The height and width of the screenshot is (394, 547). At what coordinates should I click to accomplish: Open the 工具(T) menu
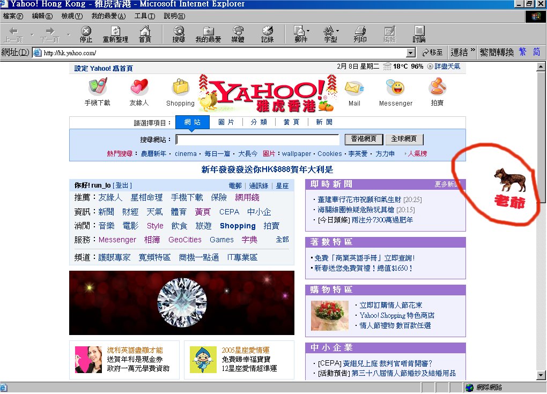(145, 16)
